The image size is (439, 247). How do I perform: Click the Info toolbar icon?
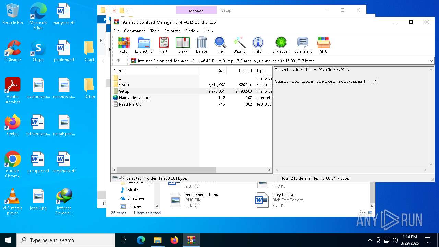[x=258, y=45]
